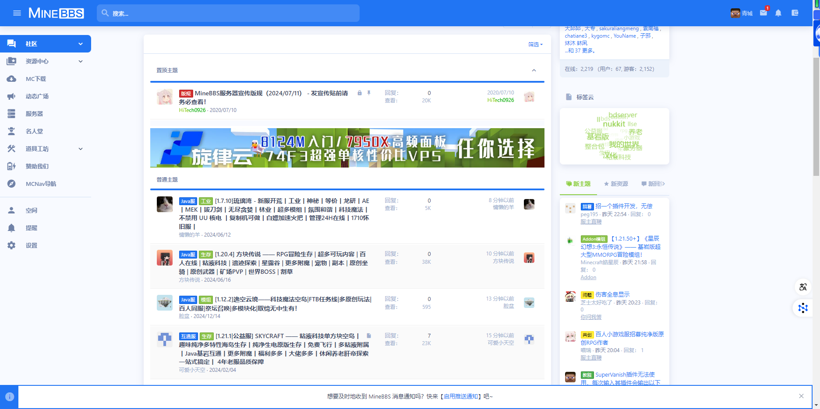Open 百人小游戏服招募纯净版原创RPG作者 post
Image resolution: width=820 pixels, height=409 pixels.
coord(622,338)
